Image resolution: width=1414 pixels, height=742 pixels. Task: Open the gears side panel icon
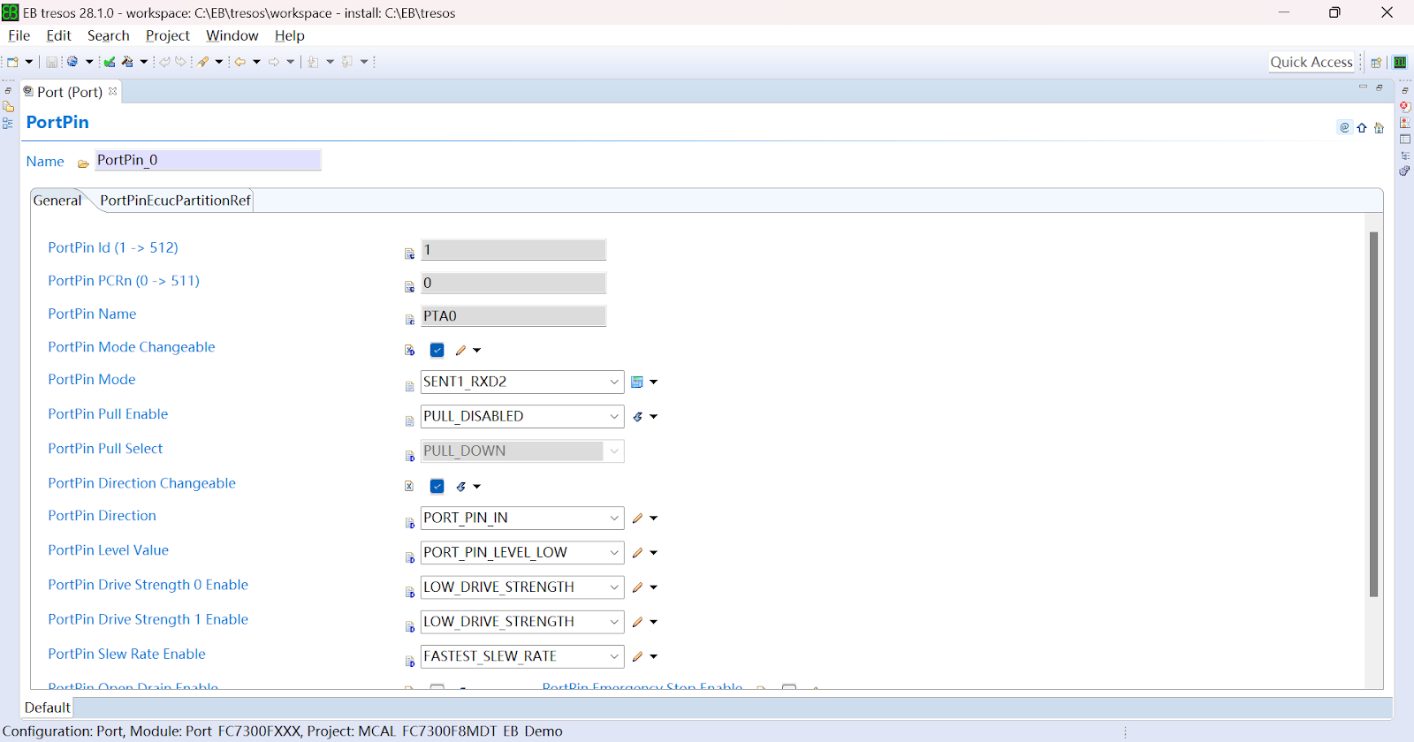coord(1404,170)
